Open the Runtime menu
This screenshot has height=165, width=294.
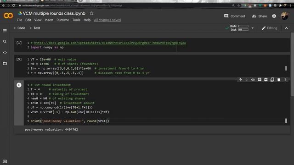click(62, 20)
